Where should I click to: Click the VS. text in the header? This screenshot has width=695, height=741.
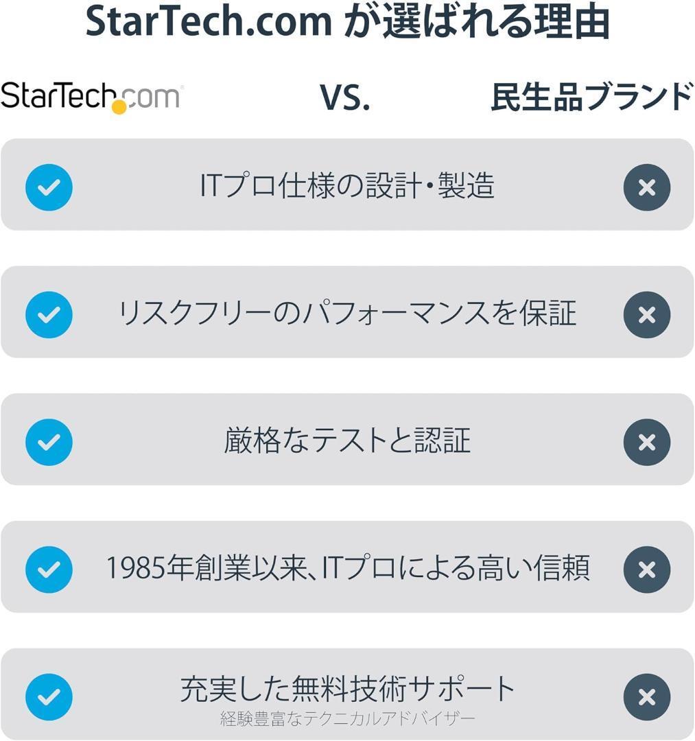(345, 98)
